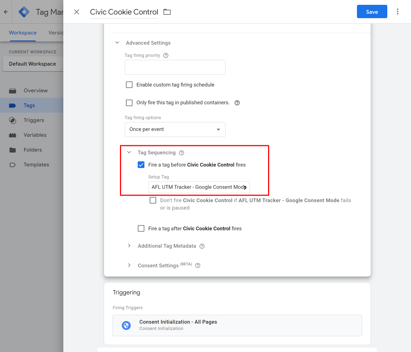Click the CURRENT WORKSPACE heading
The image size is (411, 352).
33,52
